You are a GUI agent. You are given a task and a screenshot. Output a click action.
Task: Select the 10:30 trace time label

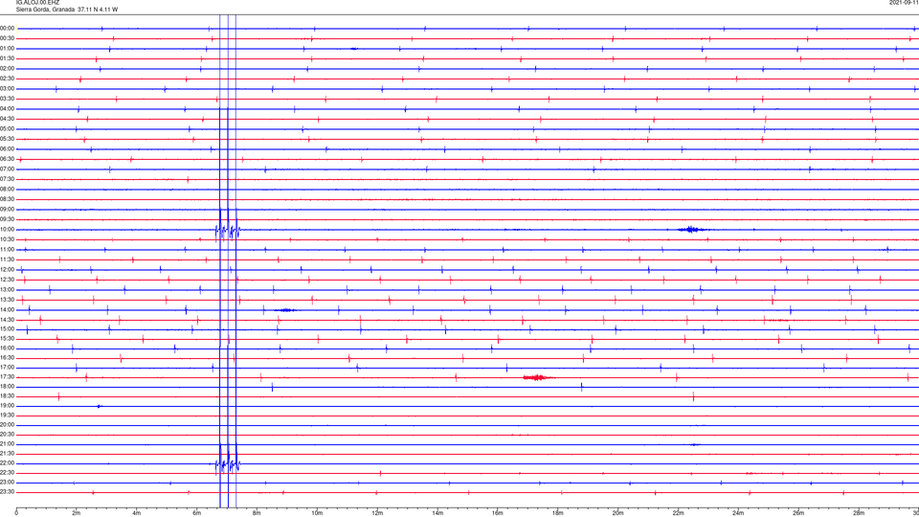pyautogui.click(x=7, y=239)
